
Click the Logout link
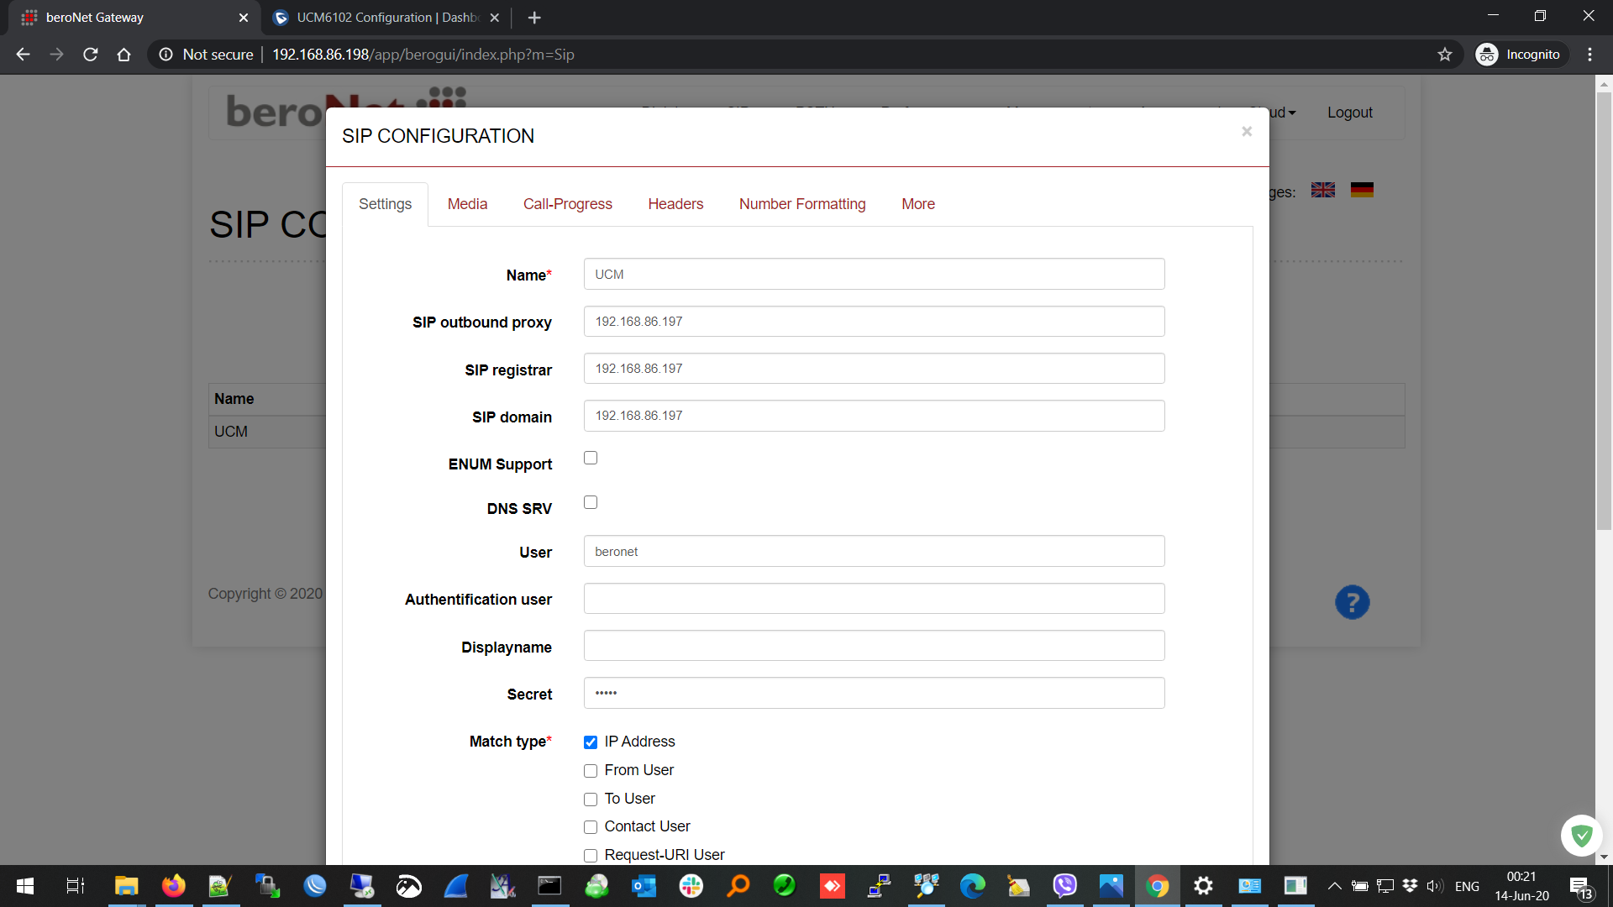point(1349,113)
